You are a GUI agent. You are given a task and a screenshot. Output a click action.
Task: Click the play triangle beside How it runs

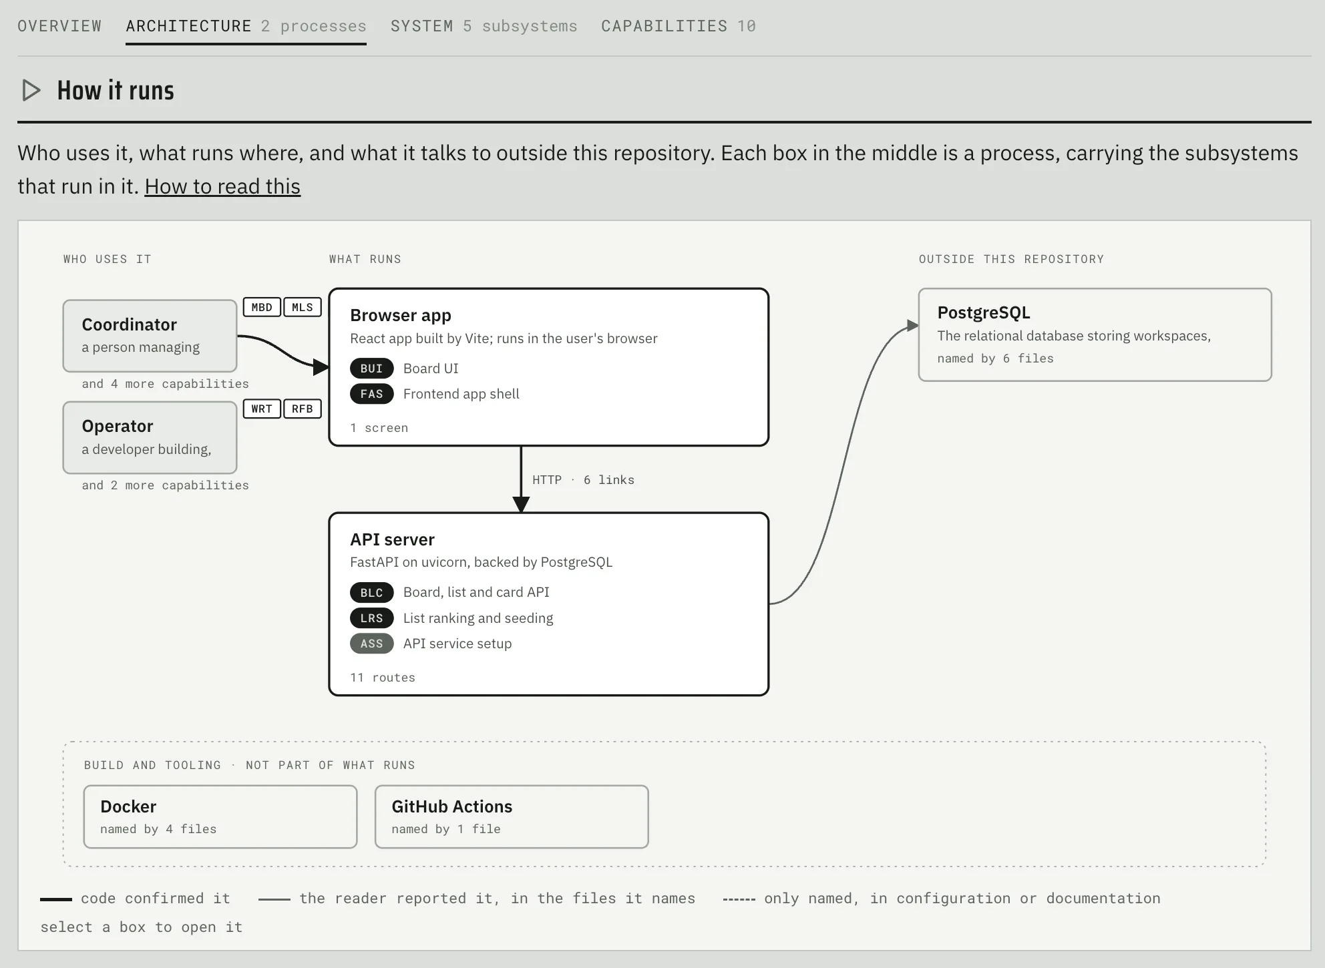tap(31, 90)
